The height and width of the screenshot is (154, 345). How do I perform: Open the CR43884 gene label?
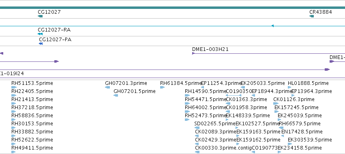[x=321, y=12]
